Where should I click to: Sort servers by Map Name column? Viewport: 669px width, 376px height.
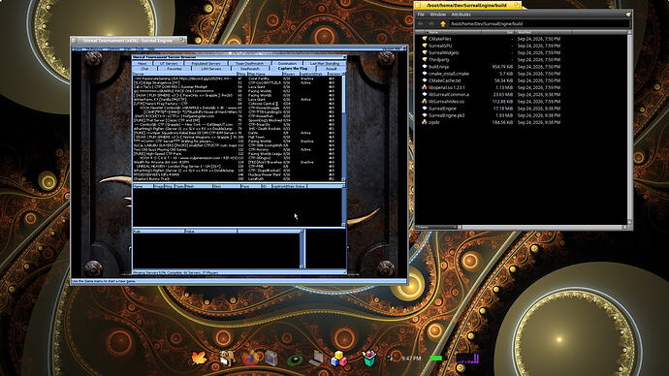coord(264,75)
